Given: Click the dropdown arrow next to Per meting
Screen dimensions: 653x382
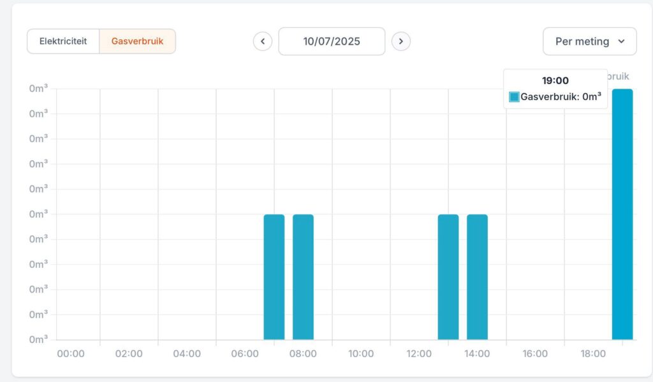Looking at the screenshot, I should 621,41.
